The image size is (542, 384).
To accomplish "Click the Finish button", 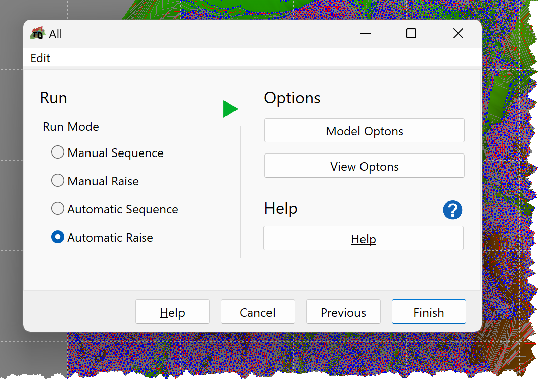I will (428, 312).
